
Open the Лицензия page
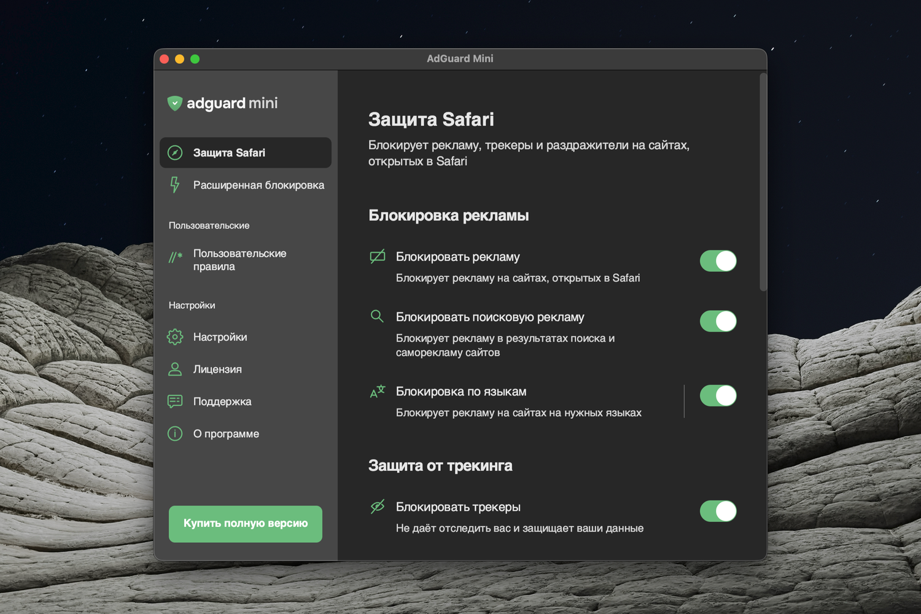point(246,369)
